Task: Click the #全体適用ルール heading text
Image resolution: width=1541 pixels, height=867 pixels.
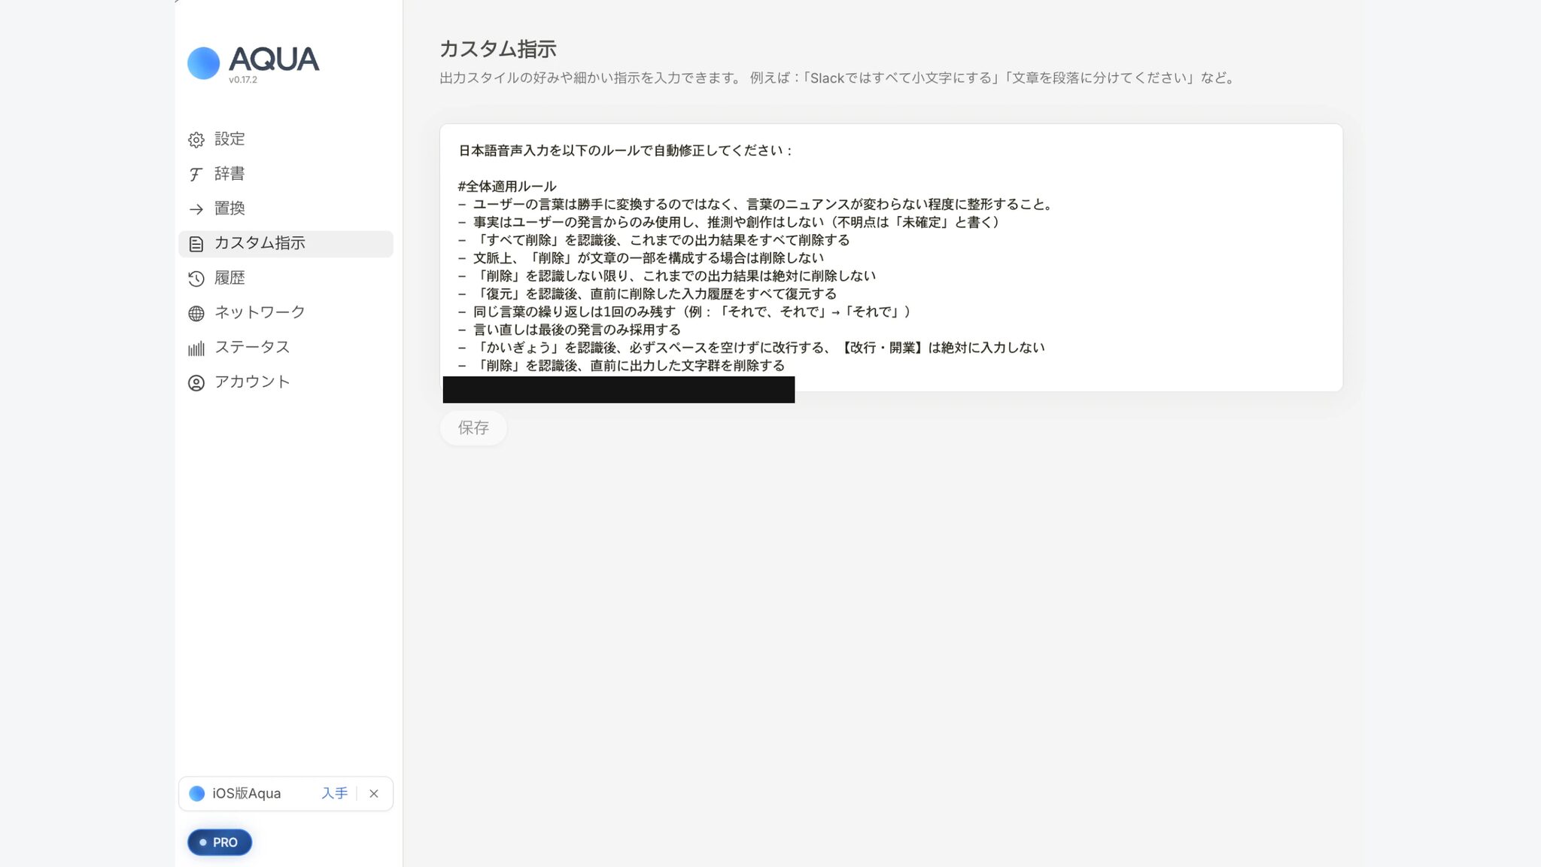Action: point(507,186)
